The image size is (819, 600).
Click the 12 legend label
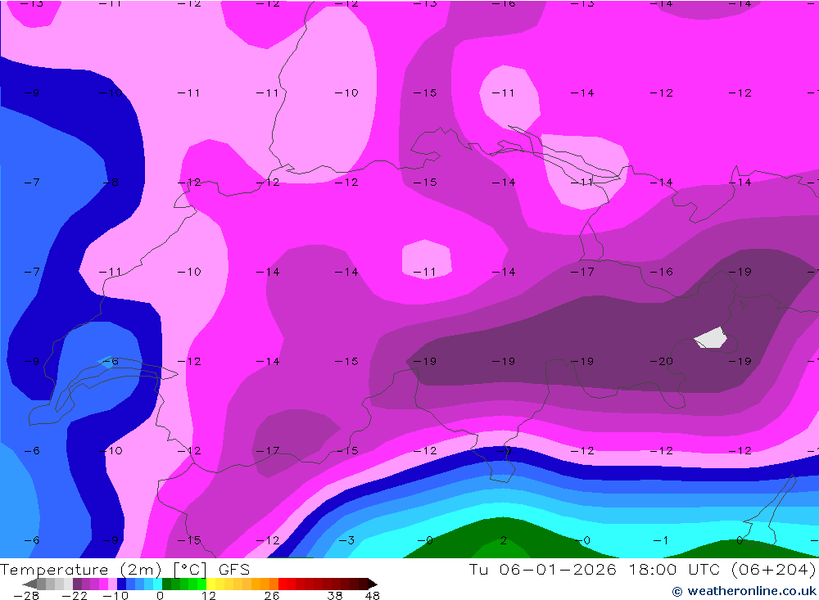[x=209, y=596]
